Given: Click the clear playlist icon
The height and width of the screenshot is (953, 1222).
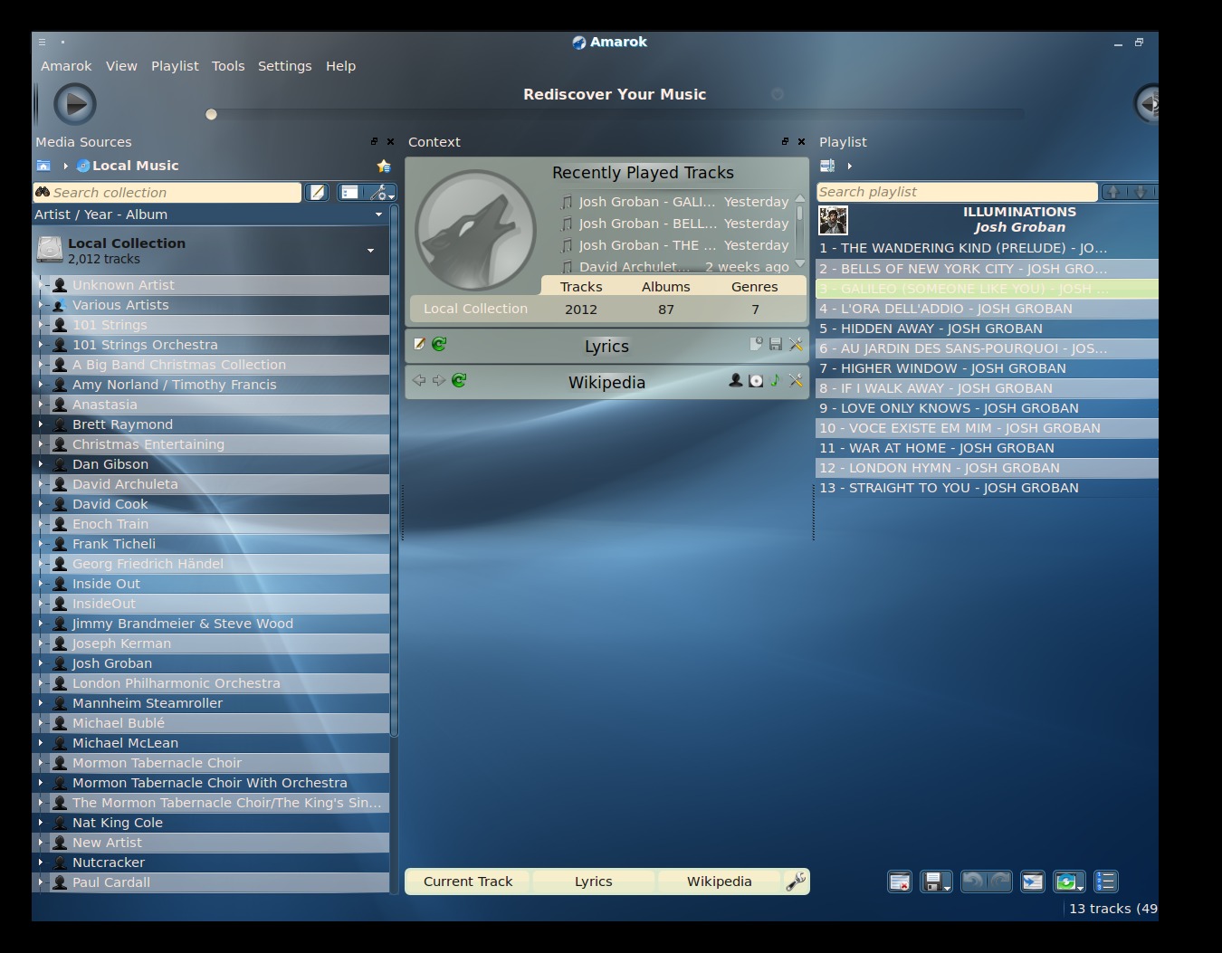Looking at the screenshot, I should 900,882.
